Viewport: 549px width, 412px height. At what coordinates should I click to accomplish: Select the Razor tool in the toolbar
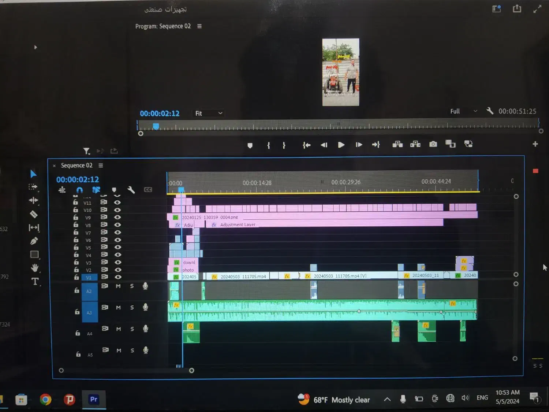(x=34, y=214)
